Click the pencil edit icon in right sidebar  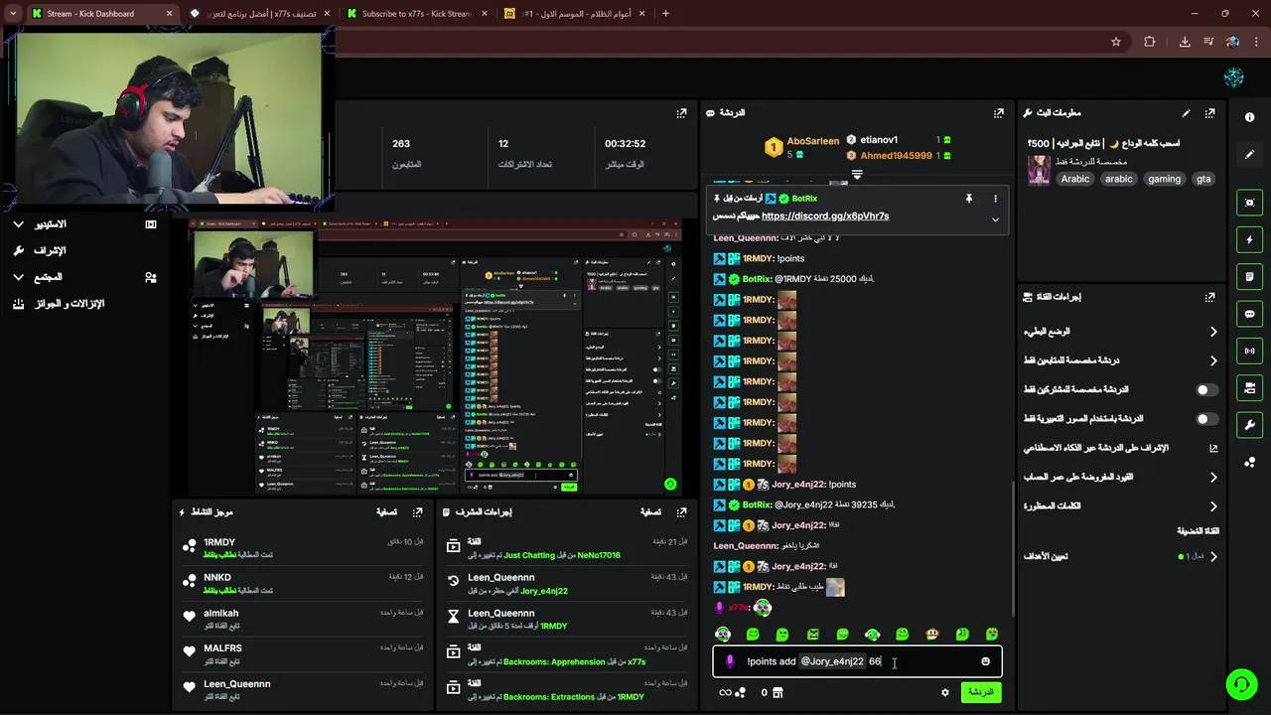click(1249, 154)
